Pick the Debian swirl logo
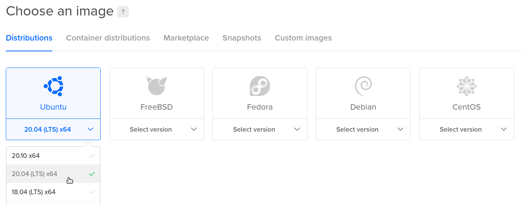The height and width of the screenshot is (205, 523). click(363, 86)
